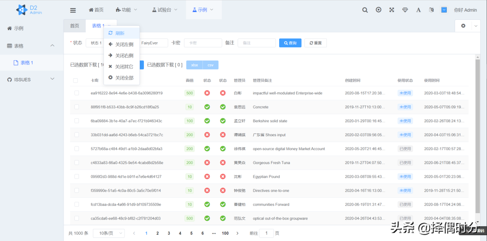Click the font size 'A' icon

pos(418,10)
